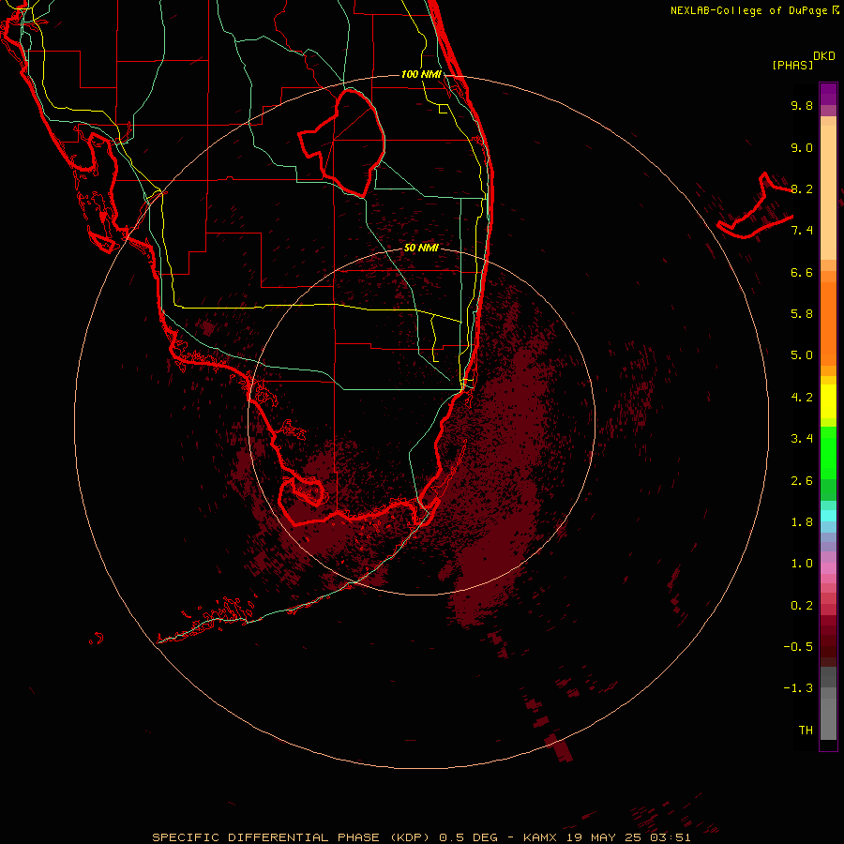This screenshot has width=844, height=844.
Task: Click the 50 NMI range ring label
Action: [x=421, y=248]
